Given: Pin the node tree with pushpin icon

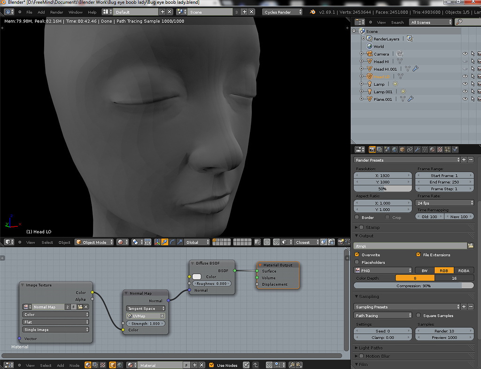Looking at the screenshot, I should coord(246,365).
